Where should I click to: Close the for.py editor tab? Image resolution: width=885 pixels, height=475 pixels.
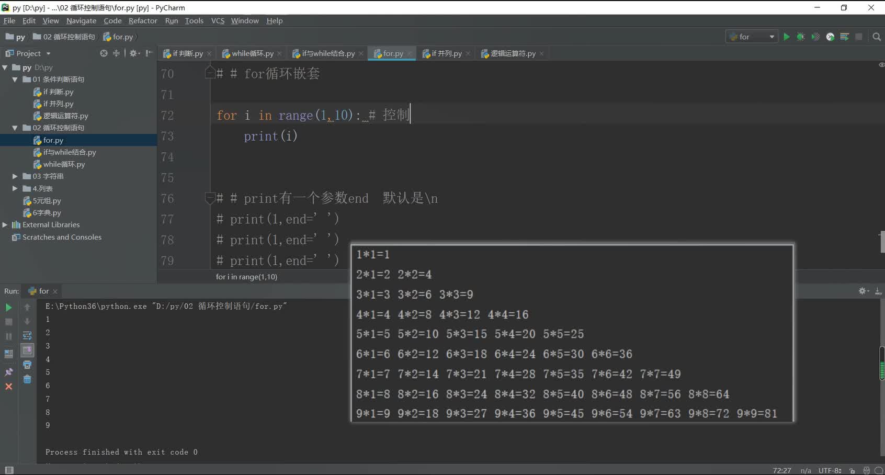pyautogui.click(x=410, y=53)
